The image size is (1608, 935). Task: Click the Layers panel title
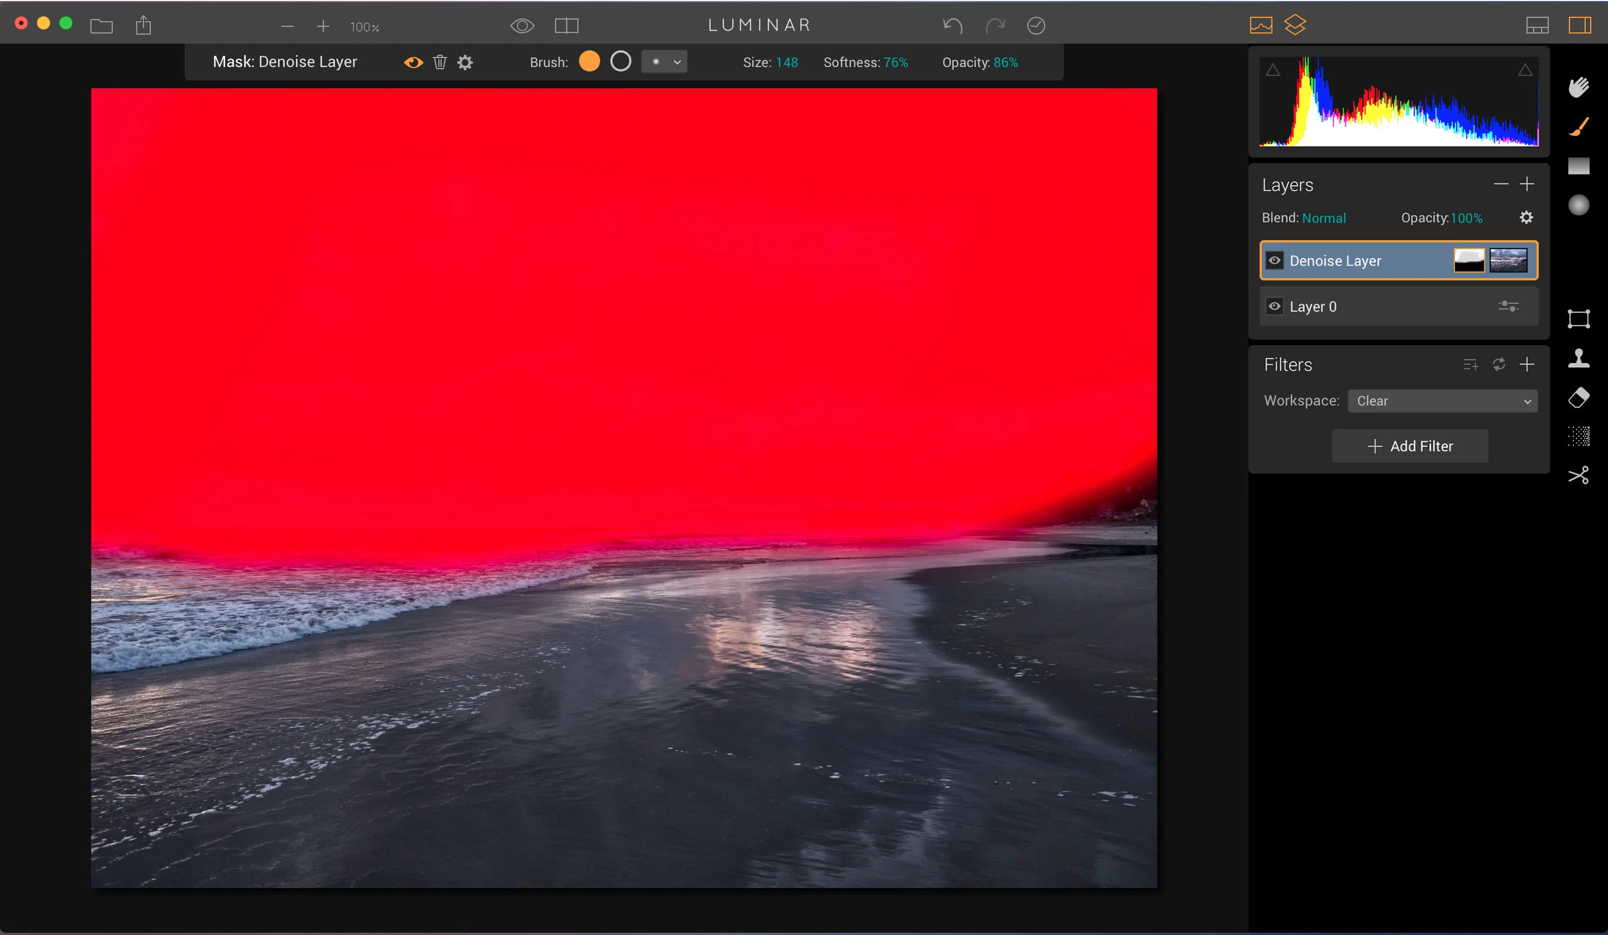coord(1287,185)
